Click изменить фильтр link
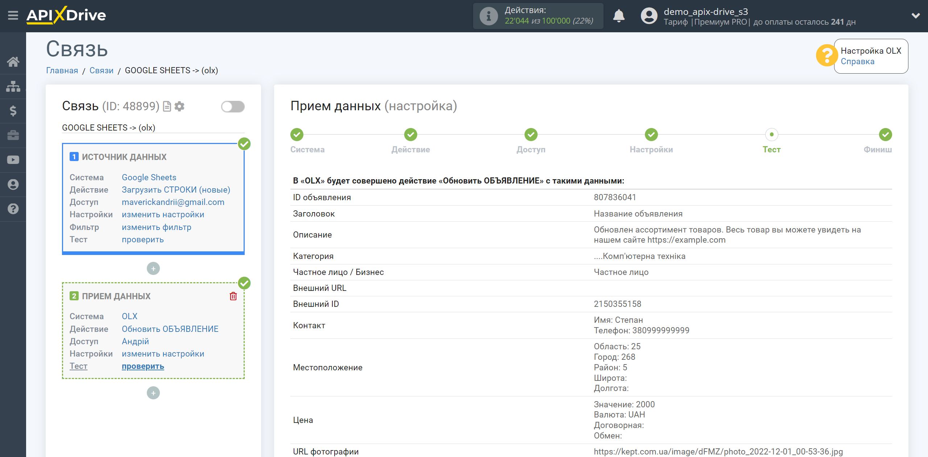This screenshot has width=928, height=457. 156,227
